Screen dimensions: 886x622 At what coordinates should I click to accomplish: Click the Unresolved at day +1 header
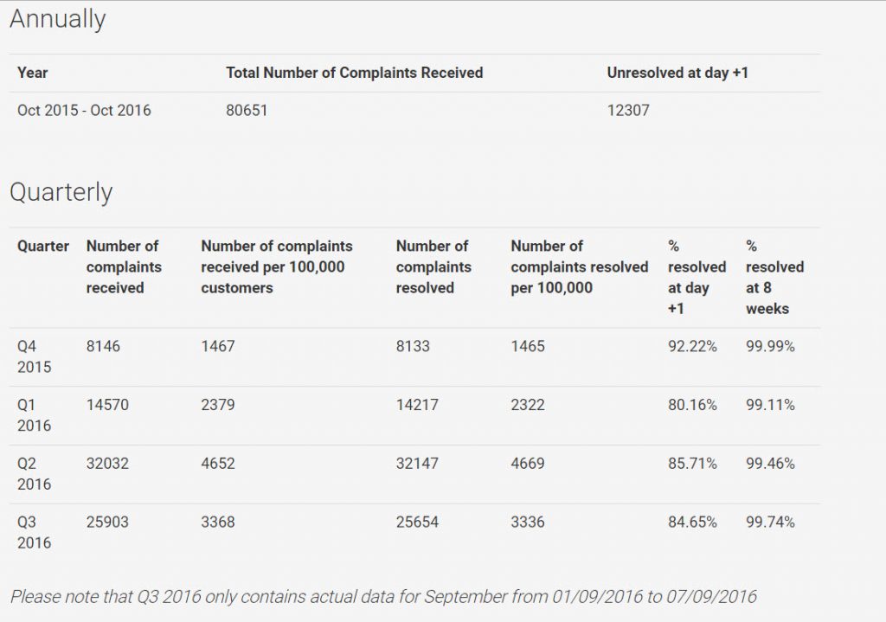click(x=677, y=74)
